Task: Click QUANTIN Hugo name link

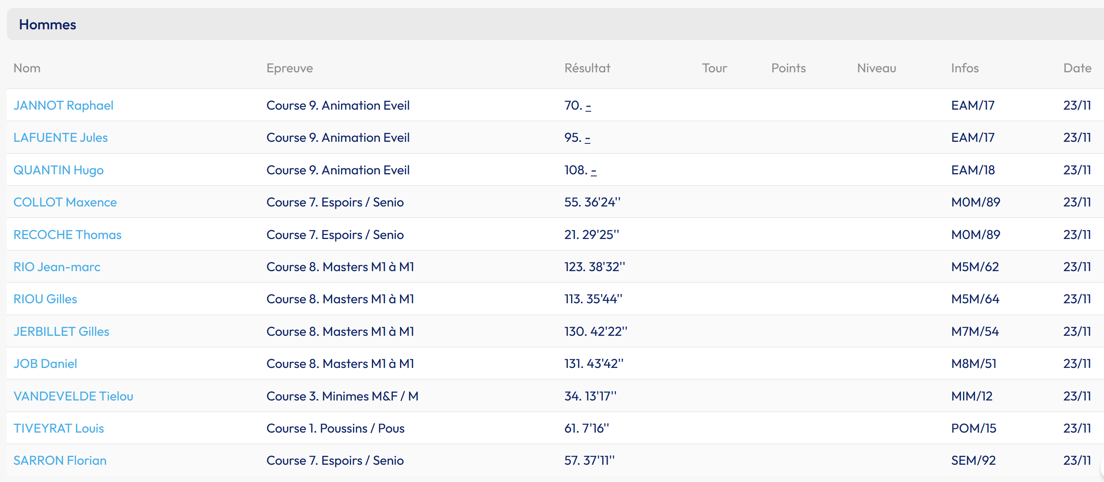Action: (x=58, y=170)
